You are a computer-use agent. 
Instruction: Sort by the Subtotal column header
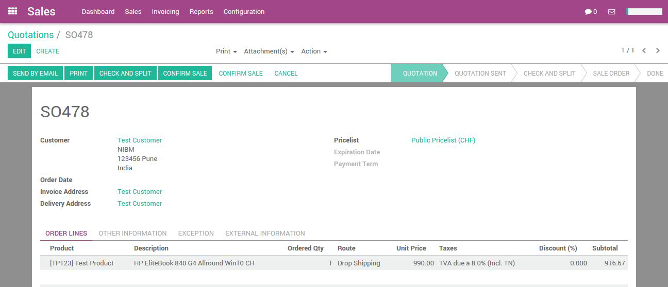(605, 248)
